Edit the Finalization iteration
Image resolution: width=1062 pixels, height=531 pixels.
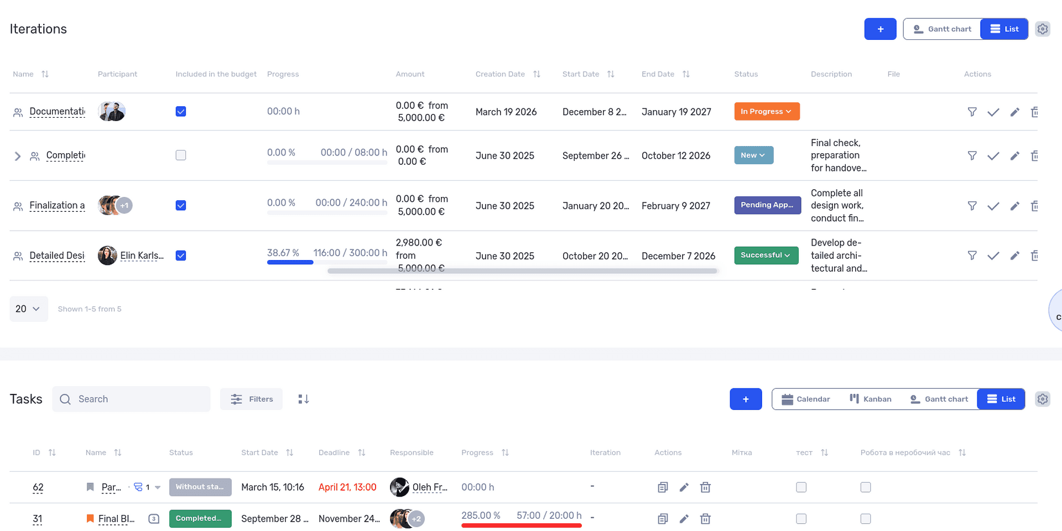(x=1014, y=206)
